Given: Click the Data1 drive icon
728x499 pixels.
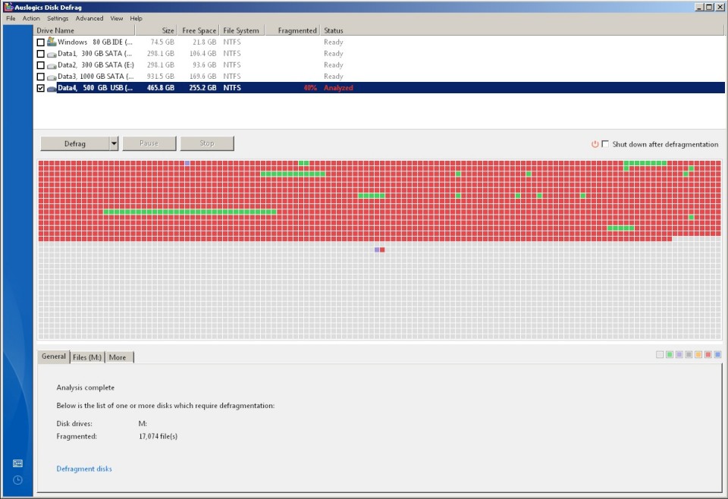Looking at the screenshot, I should pyautogui.click(x=52, y=55).
